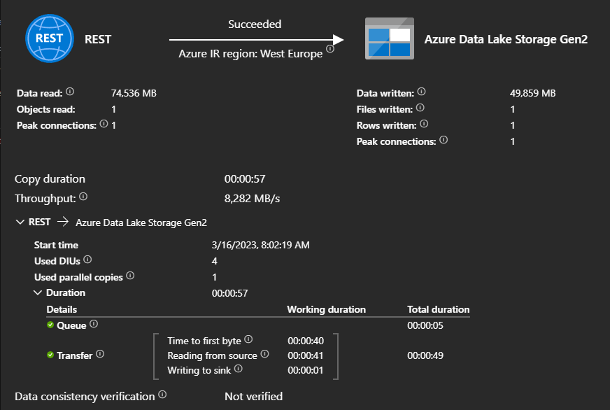Click the green Transfer success checkmark
Screen dimensions: 610x410
click(x=50, y=354)
